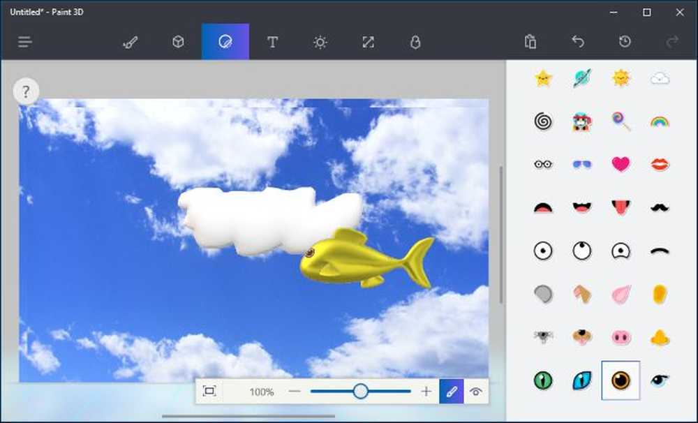
Task: Click the vertical canvas scrollbar
Action: tap(500, 235)
